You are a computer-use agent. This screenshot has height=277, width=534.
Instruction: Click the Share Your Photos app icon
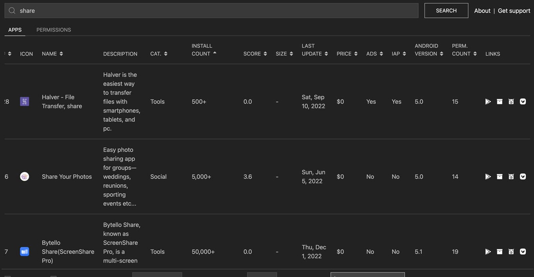pos(25,177)
